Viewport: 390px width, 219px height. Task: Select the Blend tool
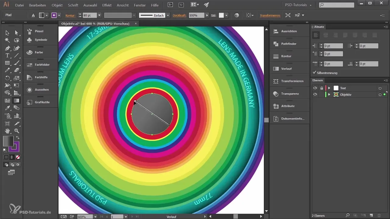[17, 108]
